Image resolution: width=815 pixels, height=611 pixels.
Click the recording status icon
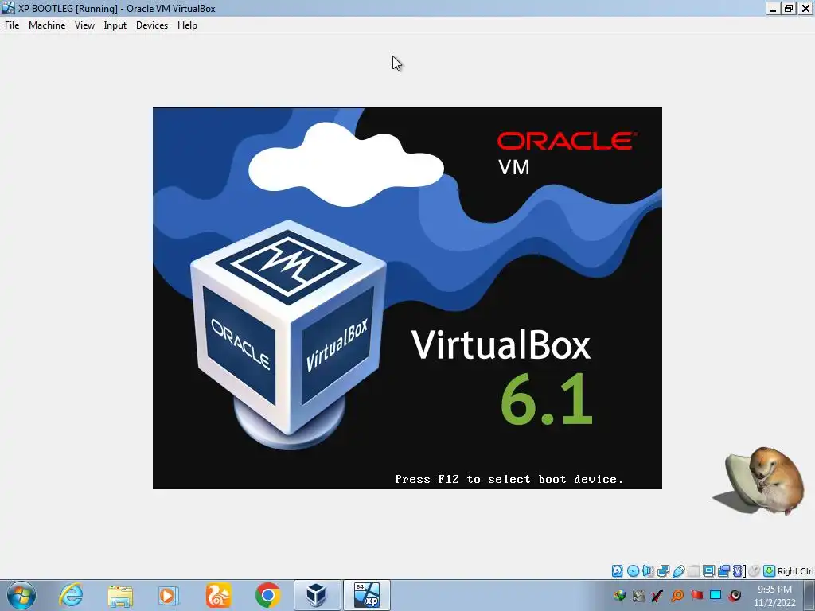[x=723, y=571]
